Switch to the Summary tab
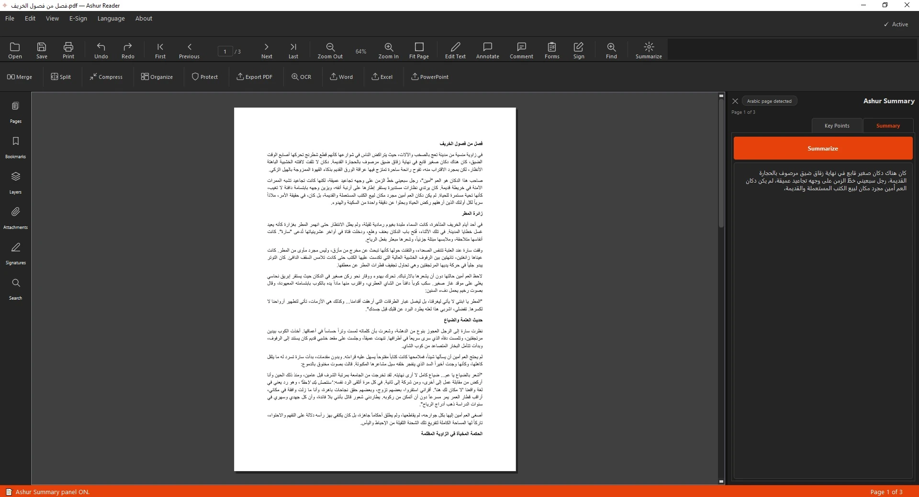The image size is (919, 497). click(x=888, y=126)
